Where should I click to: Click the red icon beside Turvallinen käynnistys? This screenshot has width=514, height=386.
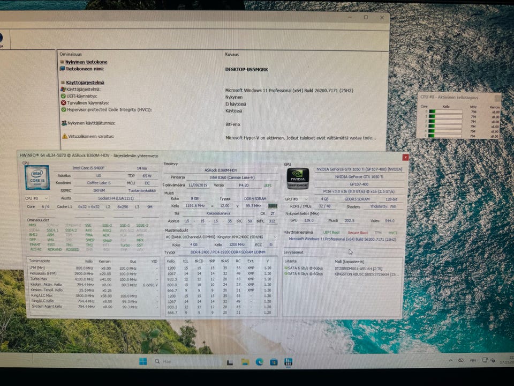click(x=64, y=103)
